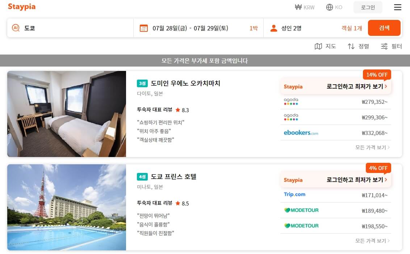
Task: Click the review quote "쇼핑하기 편리한 위치"
Action: (x=160, y=122)
